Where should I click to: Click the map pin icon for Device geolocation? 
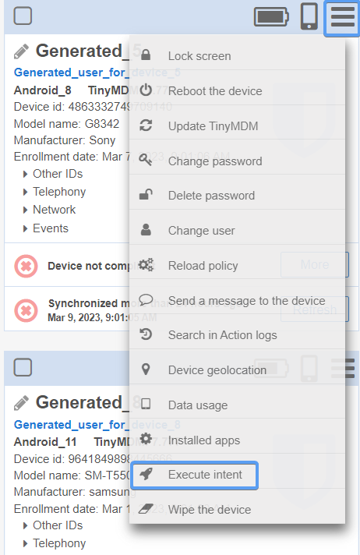pos(146,369)
